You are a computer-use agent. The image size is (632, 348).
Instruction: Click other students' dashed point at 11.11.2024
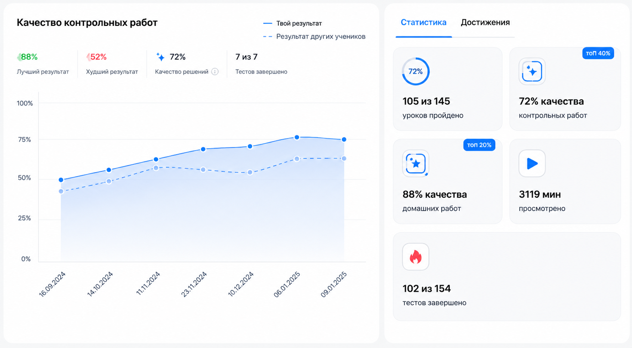[x=156, y=168]
